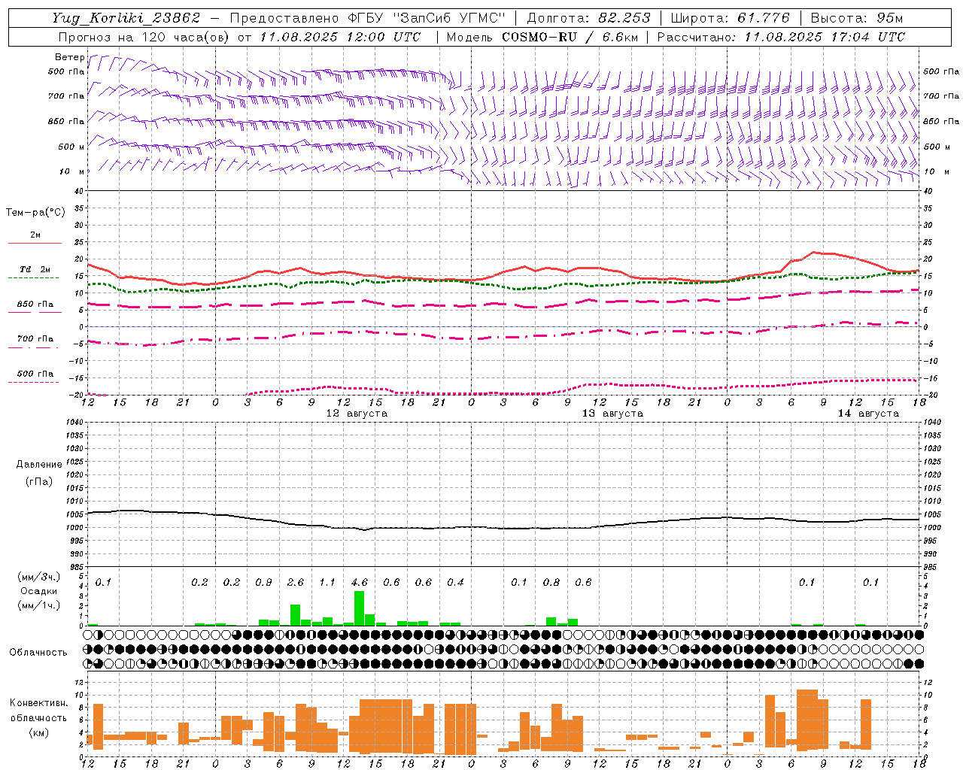Click the date label 14 августа
Viewport: 963px width, 770px height.
868,414
